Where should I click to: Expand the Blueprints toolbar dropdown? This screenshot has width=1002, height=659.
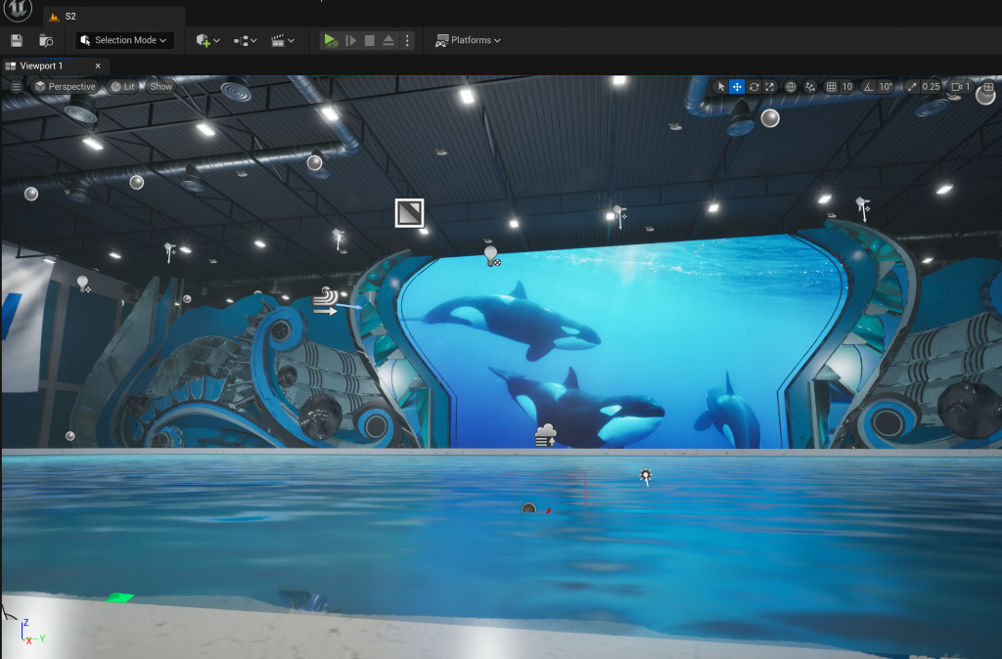pyautogui.click(x=245, y=40)
